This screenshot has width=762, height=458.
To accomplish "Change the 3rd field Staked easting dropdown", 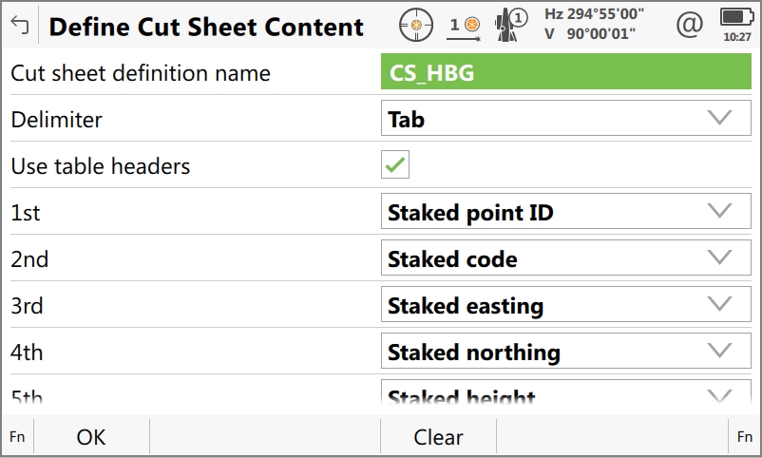I will [565, 305].
